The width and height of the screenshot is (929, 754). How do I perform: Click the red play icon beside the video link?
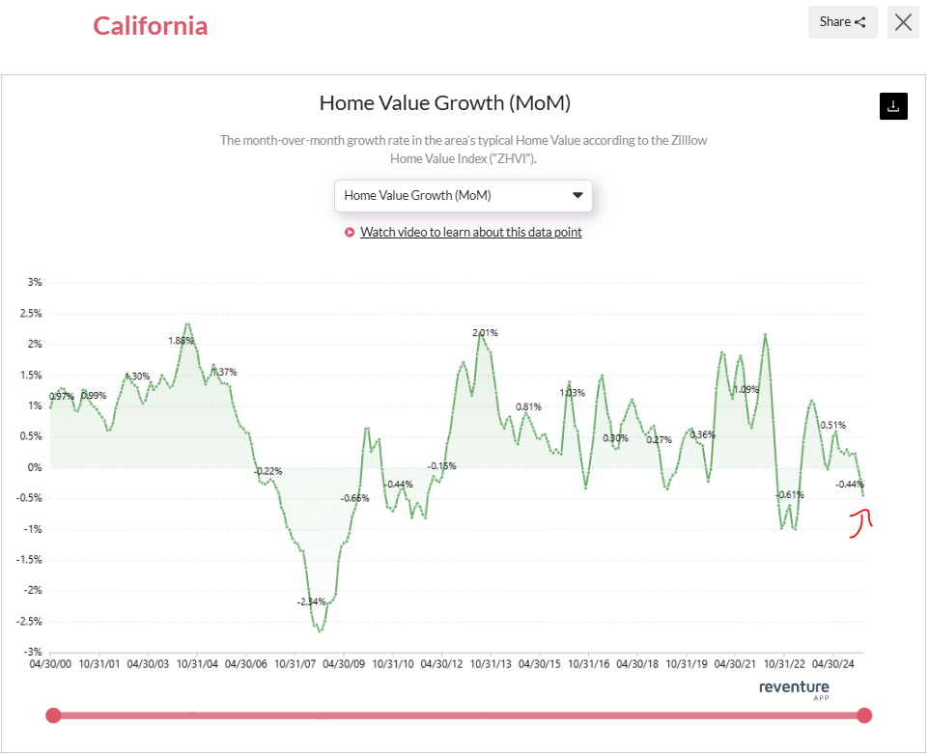[350, 232]
